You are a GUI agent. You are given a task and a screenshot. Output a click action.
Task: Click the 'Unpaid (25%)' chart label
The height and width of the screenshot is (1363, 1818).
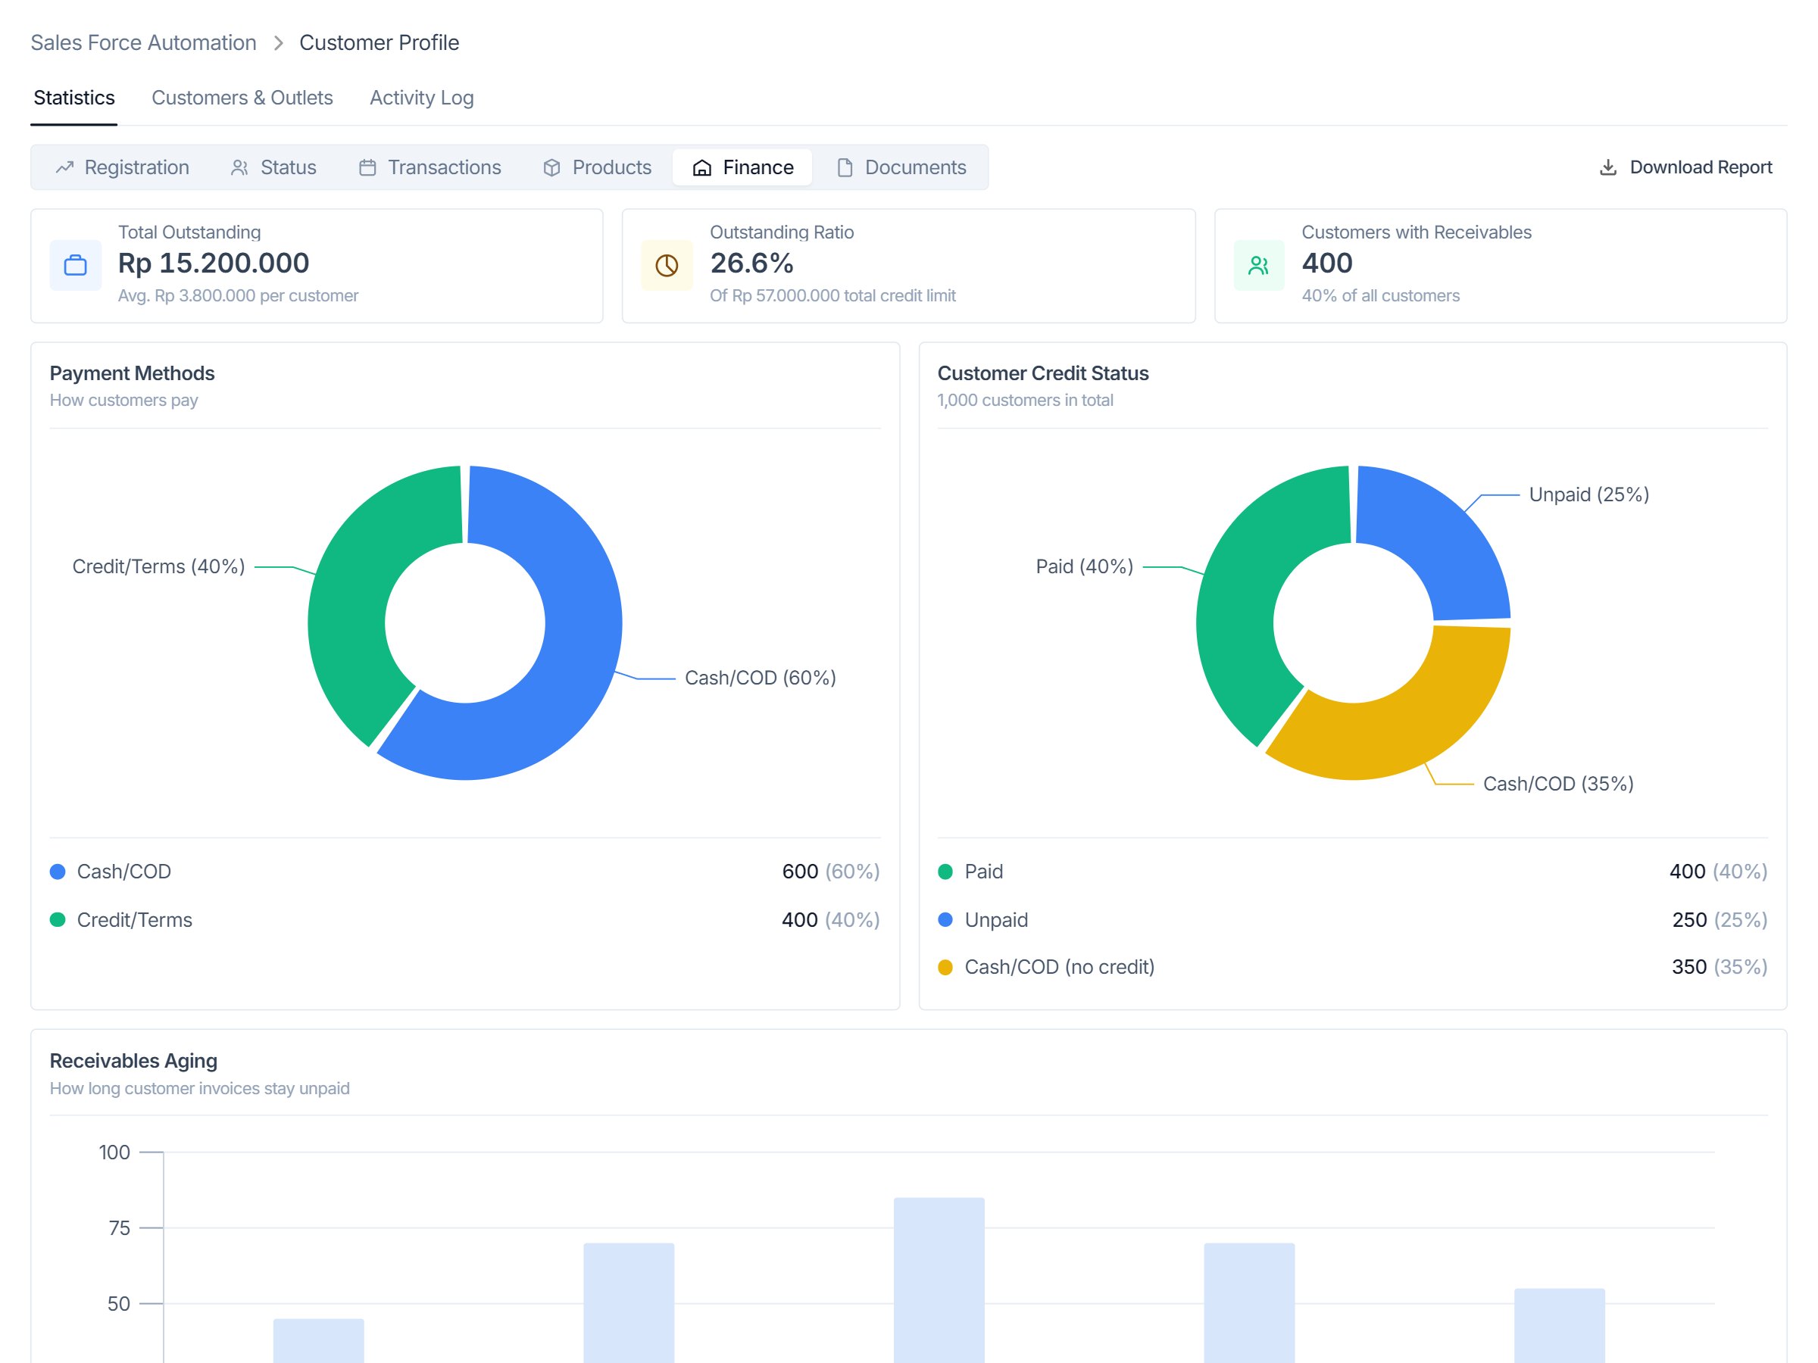coord(1588,494)
